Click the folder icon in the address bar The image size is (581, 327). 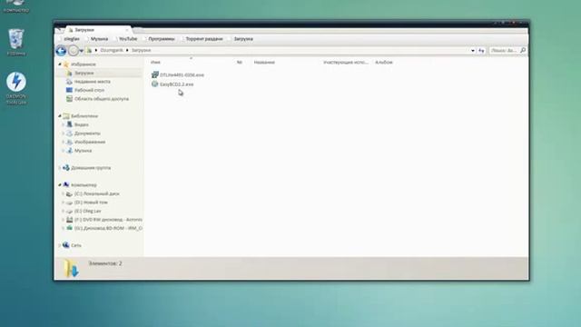89,51
